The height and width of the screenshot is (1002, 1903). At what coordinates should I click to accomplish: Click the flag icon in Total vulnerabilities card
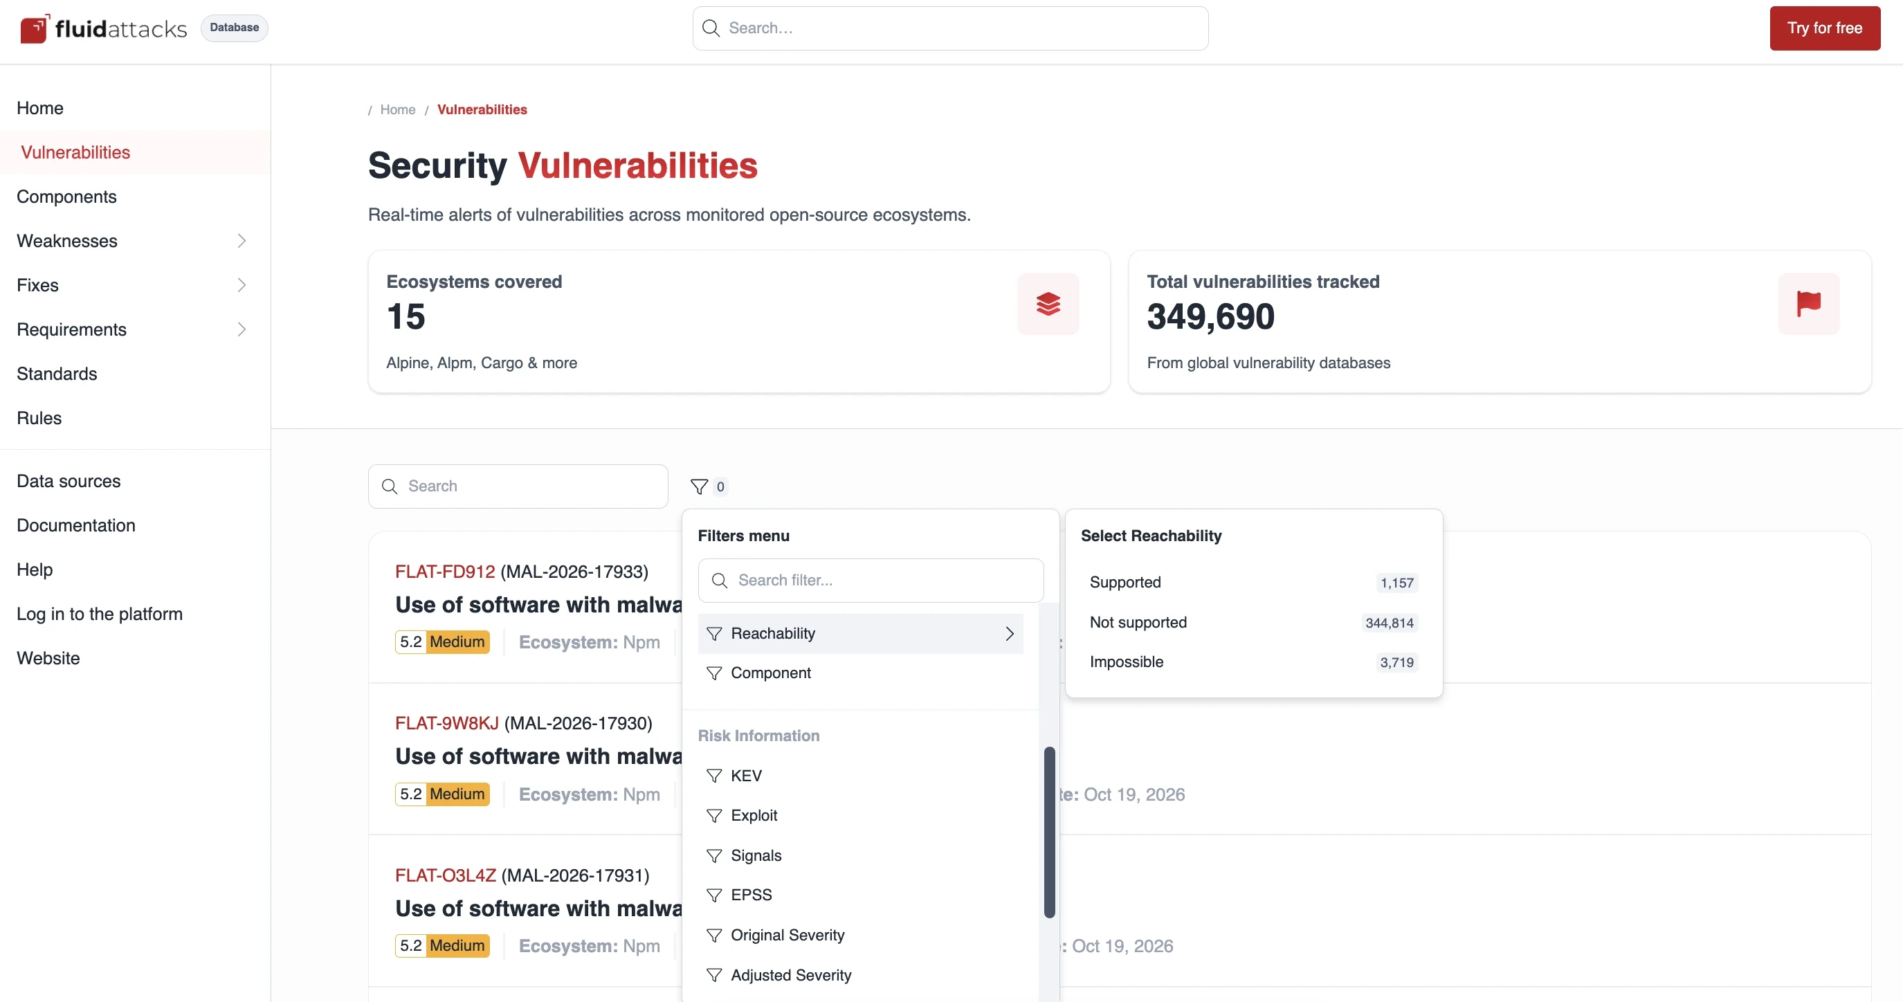(1808, 304)
